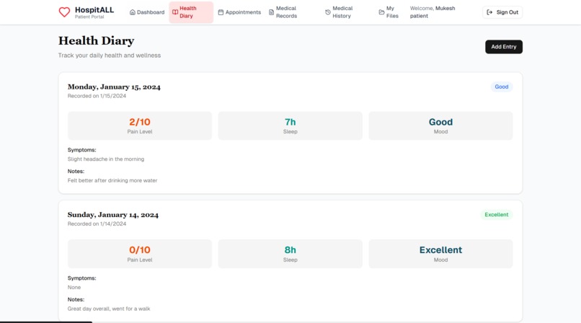Click the 'Welcome, Mukesh patient' text
Image resolution: width=581 pixels, height=323 pixels.
[433, 12]
